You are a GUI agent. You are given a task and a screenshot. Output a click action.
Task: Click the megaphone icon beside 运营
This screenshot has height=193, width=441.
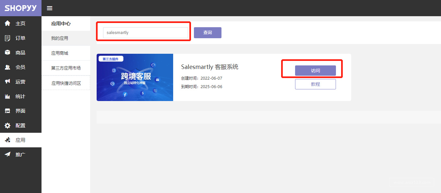7,82
